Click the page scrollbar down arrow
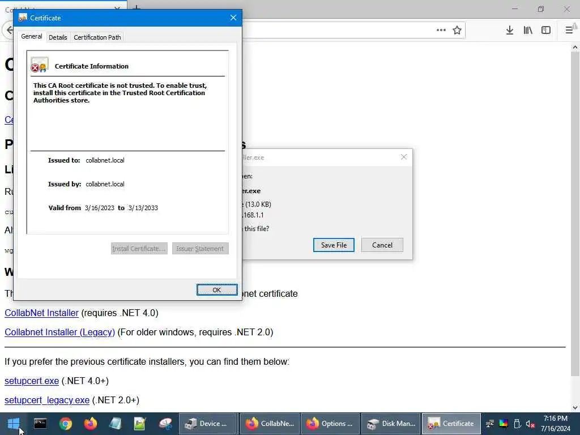 coord(575,408)
